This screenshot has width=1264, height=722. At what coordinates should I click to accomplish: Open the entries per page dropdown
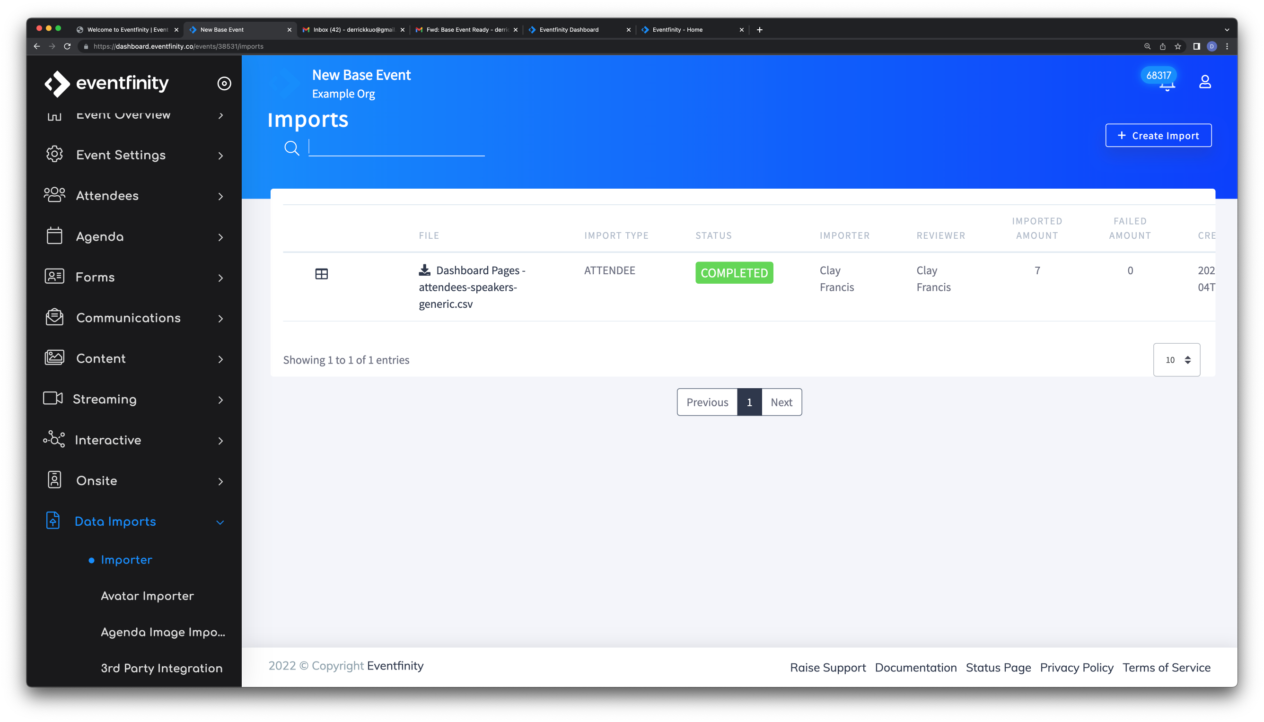coord(1176,360)
